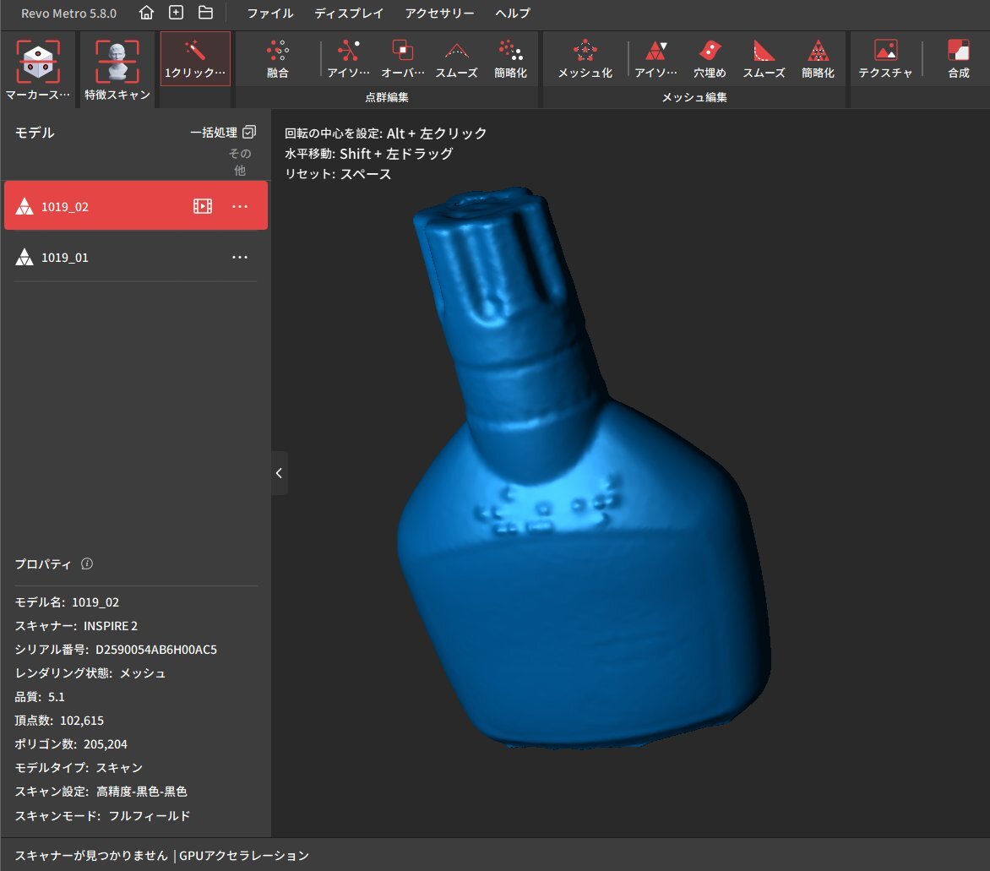Click the properties info icon
Viewport: 990px width, 871px height.
tap(87, 563)
